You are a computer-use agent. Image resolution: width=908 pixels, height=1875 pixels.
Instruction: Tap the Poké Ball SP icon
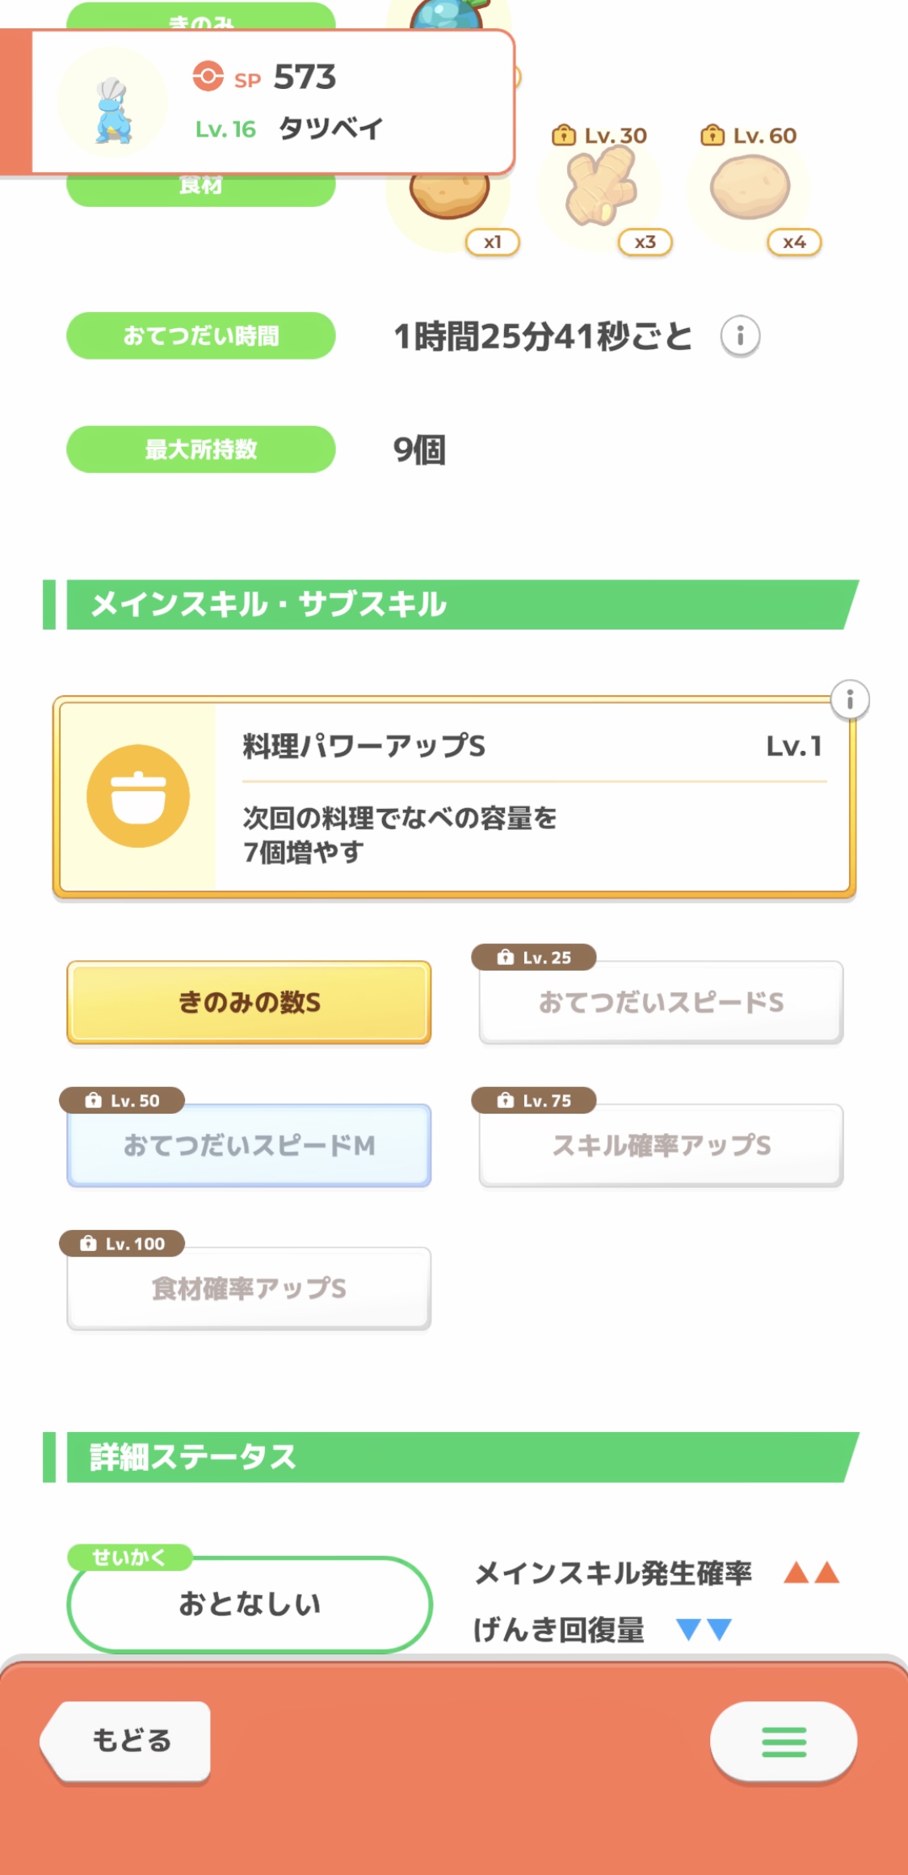pyautogui.click(x=208, y=77)
